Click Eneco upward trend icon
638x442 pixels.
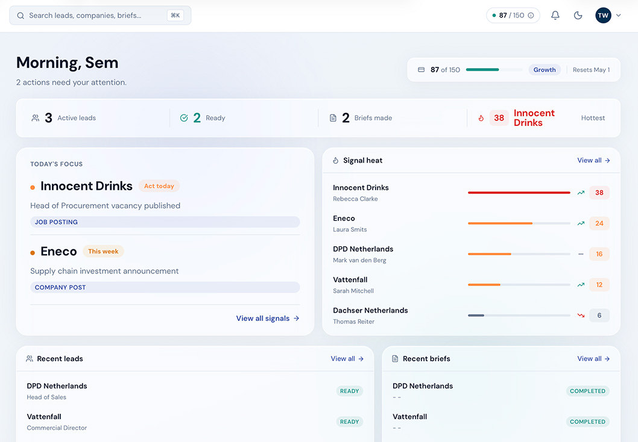(581, 223)
